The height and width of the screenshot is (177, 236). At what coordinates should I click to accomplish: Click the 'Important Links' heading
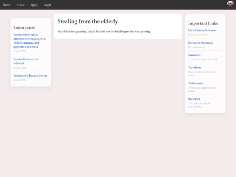click(203, 23)
